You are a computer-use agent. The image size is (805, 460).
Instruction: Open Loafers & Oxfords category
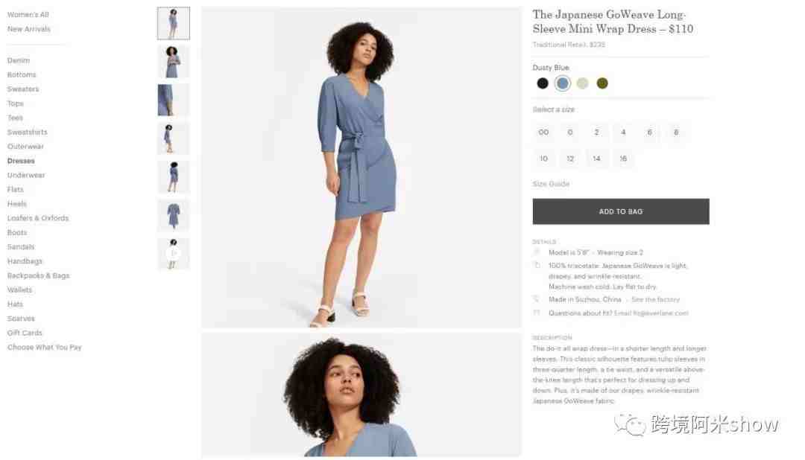38,218
